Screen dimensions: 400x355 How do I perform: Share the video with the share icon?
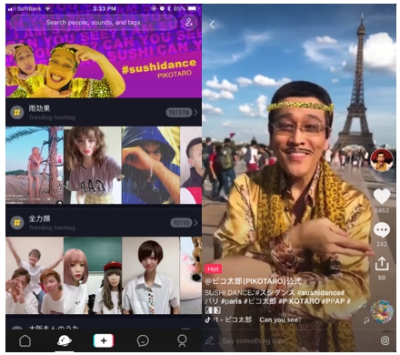click(x=382, y=263)
